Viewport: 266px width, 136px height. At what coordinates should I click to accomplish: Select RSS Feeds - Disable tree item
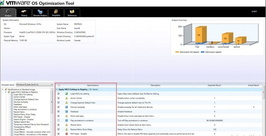click(22, 117)
